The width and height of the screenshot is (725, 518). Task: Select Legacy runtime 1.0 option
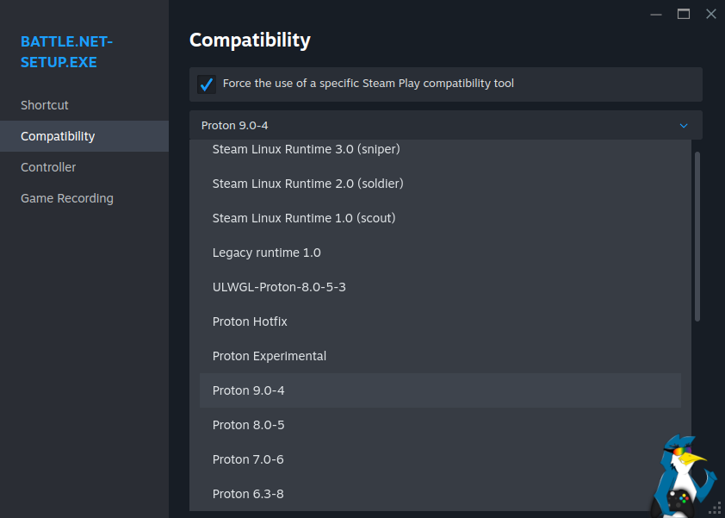(x=266, y=253)
